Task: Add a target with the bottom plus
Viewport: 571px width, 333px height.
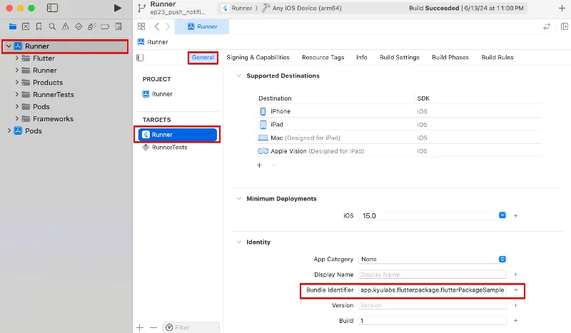Action: click(x=140, y=327)
